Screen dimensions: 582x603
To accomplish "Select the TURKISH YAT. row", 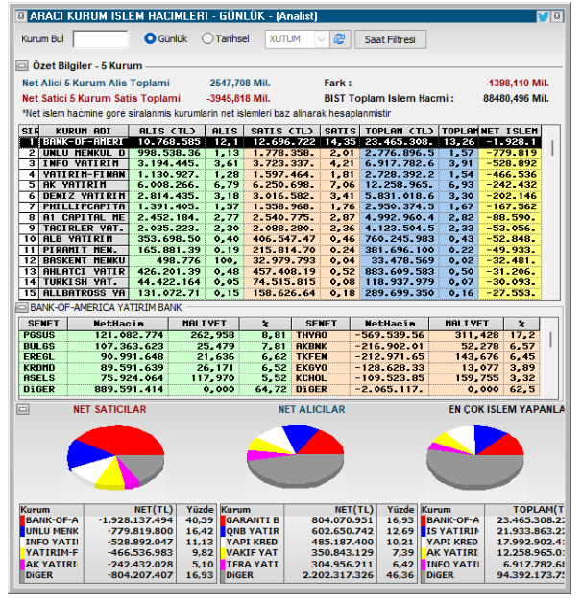I will 280,282.
